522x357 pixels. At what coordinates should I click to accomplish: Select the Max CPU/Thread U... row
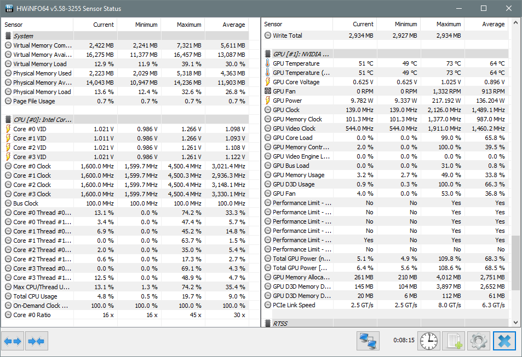125,287
